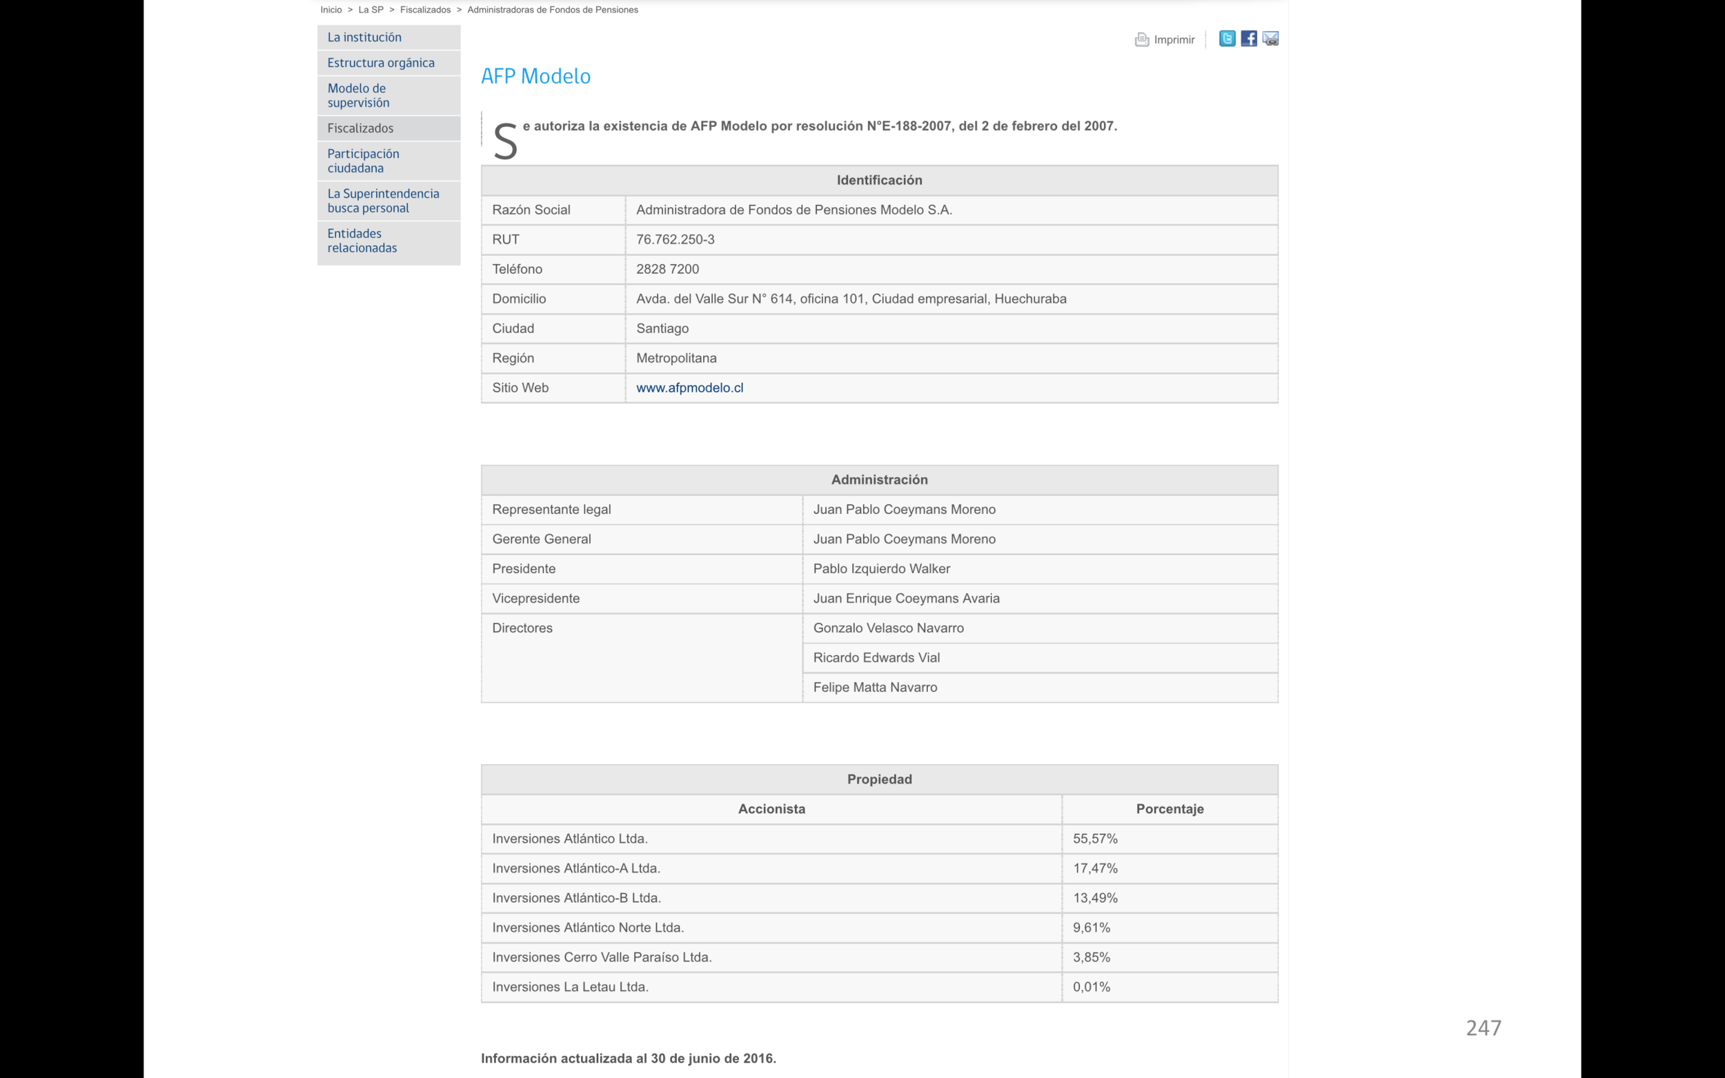The width and height of the screenshot is (1725, 1078).
Task: Click Fiscalizados in breadcrumb trail
Action: coord(425,10)
